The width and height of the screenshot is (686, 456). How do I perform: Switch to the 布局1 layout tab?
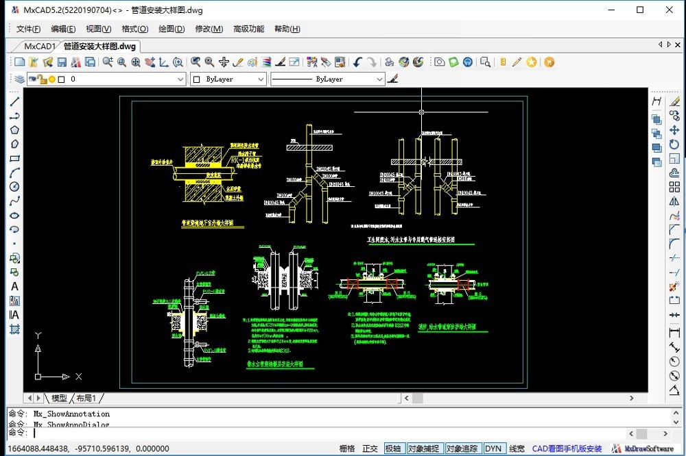point(86,398)
